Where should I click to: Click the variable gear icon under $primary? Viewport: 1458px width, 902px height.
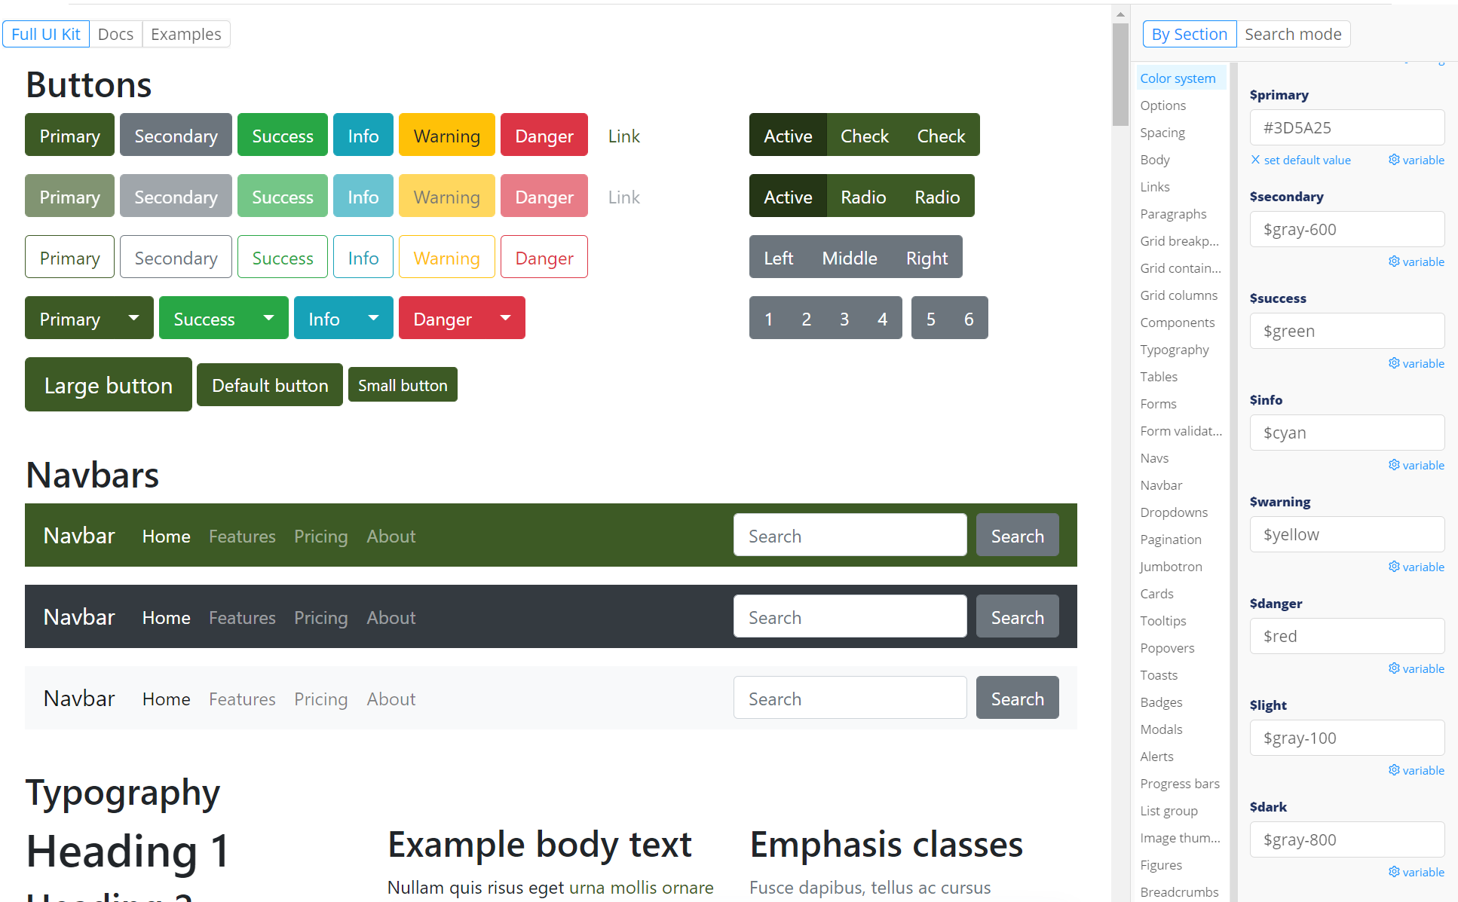(x=1394, y=160)
